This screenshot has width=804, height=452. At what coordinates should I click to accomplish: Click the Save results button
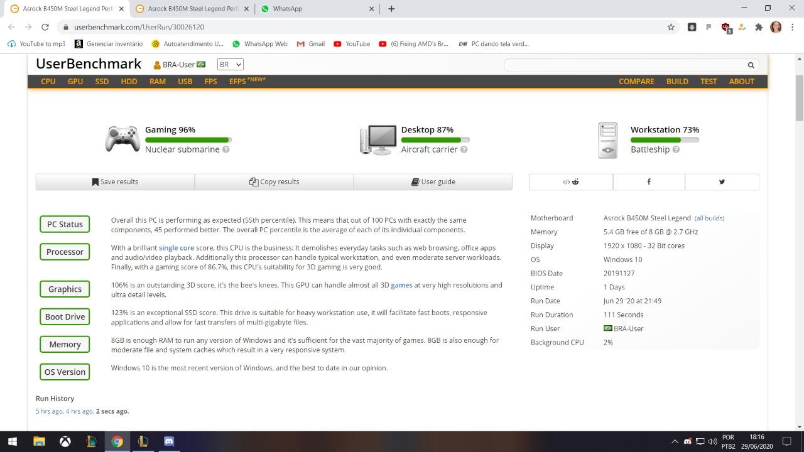[x=115, y=181]
